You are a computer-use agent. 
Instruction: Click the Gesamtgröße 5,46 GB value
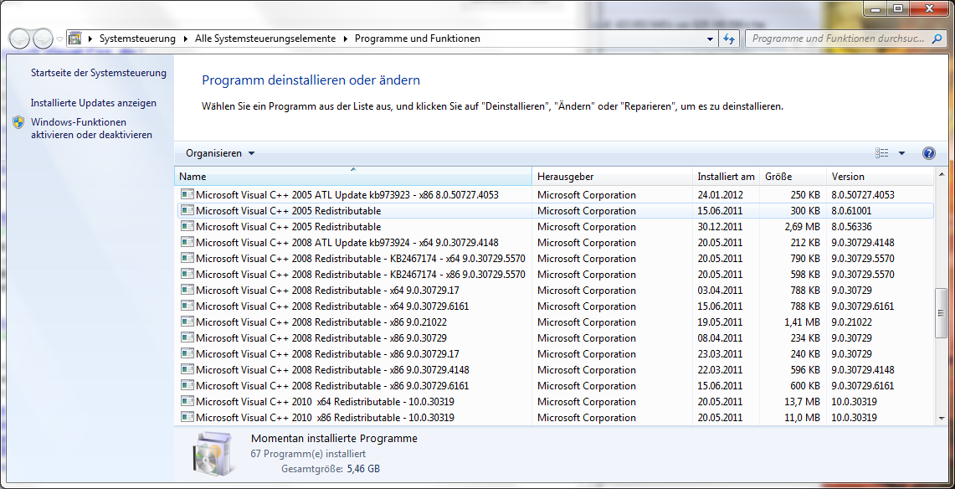[x=363, y=470]
